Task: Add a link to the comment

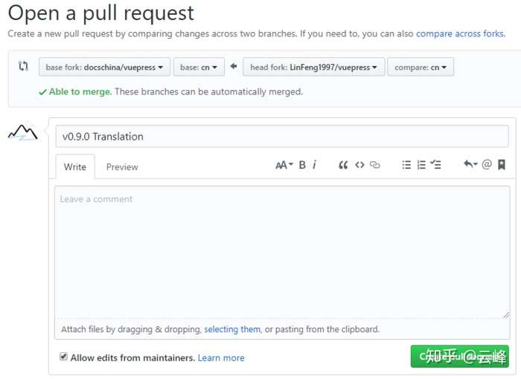Action: (x=375, y=165)
